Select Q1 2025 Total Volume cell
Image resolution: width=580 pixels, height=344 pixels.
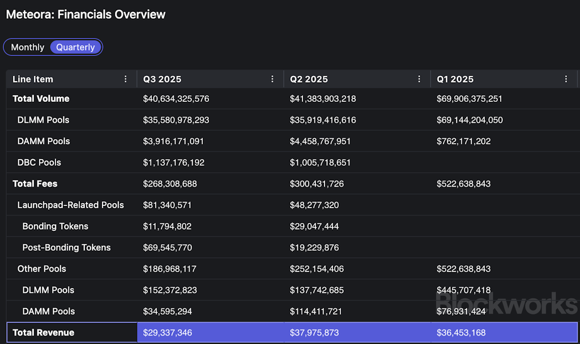click(470, 98)
